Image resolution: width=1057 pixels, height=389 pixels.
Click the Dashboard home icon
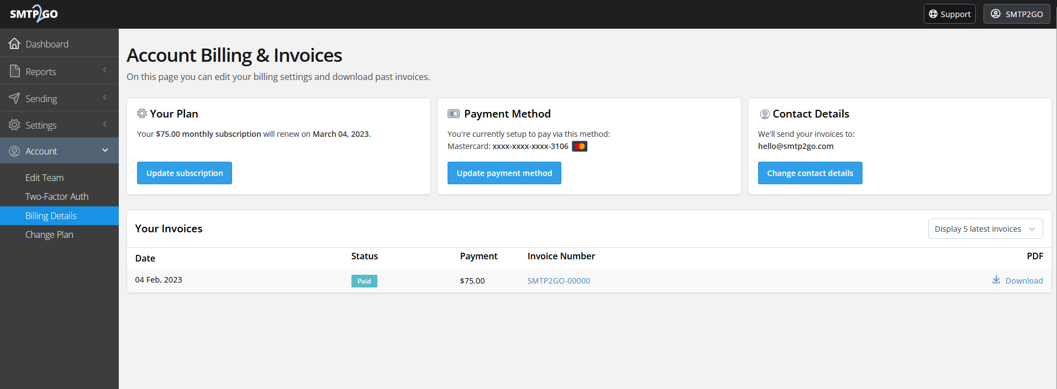pos(14,43)
